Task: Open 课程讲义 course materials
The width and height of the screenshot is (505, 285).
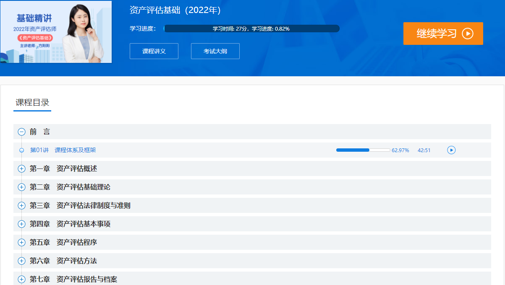Action: [154, 51]
